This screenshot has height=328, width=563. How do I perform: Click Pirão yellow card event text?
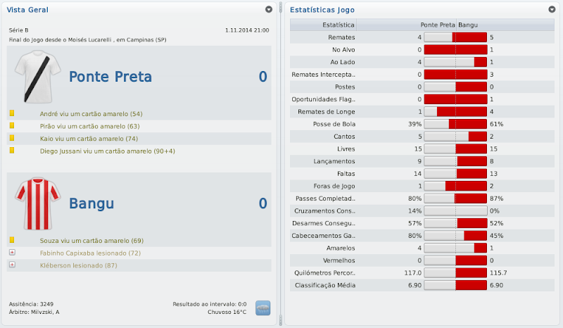point(89,126)
